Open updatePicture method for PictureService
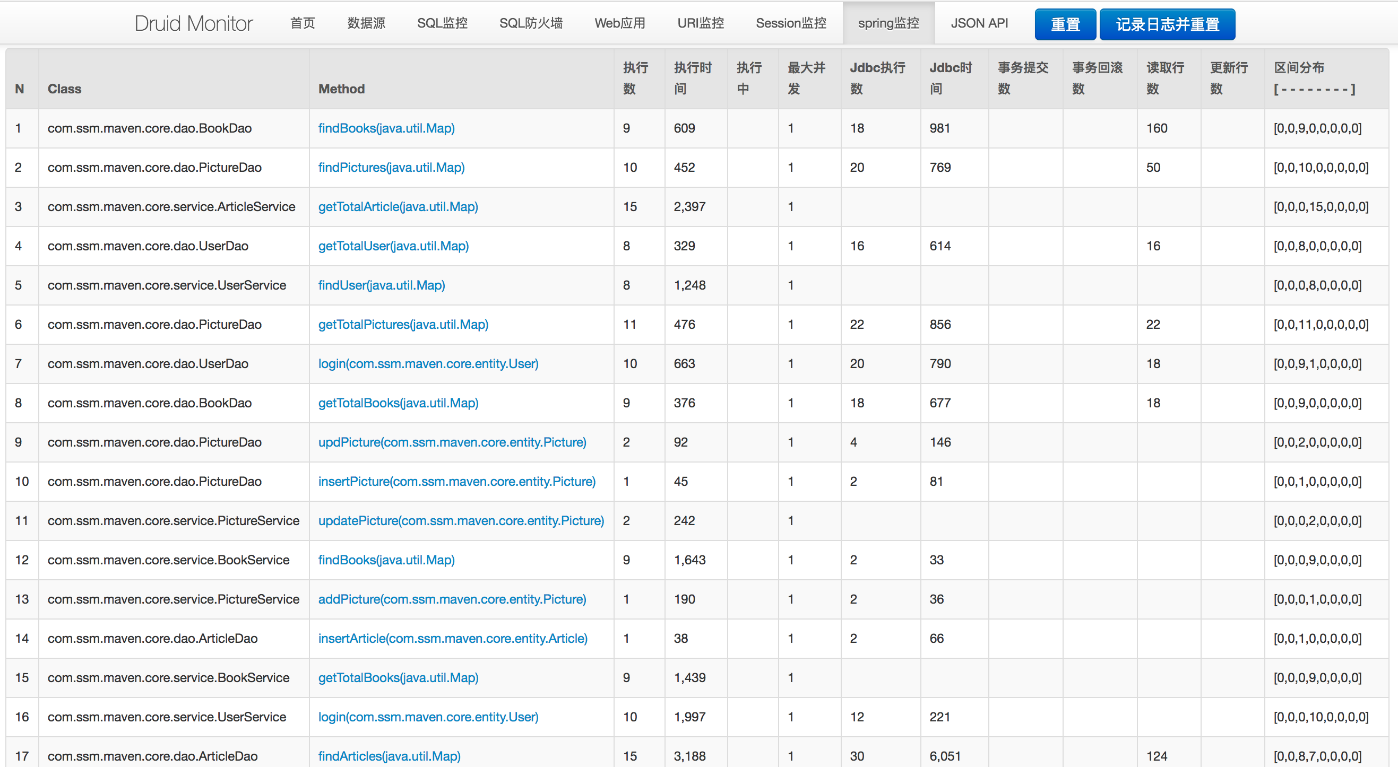1398x767 pixels. point(461,520)
